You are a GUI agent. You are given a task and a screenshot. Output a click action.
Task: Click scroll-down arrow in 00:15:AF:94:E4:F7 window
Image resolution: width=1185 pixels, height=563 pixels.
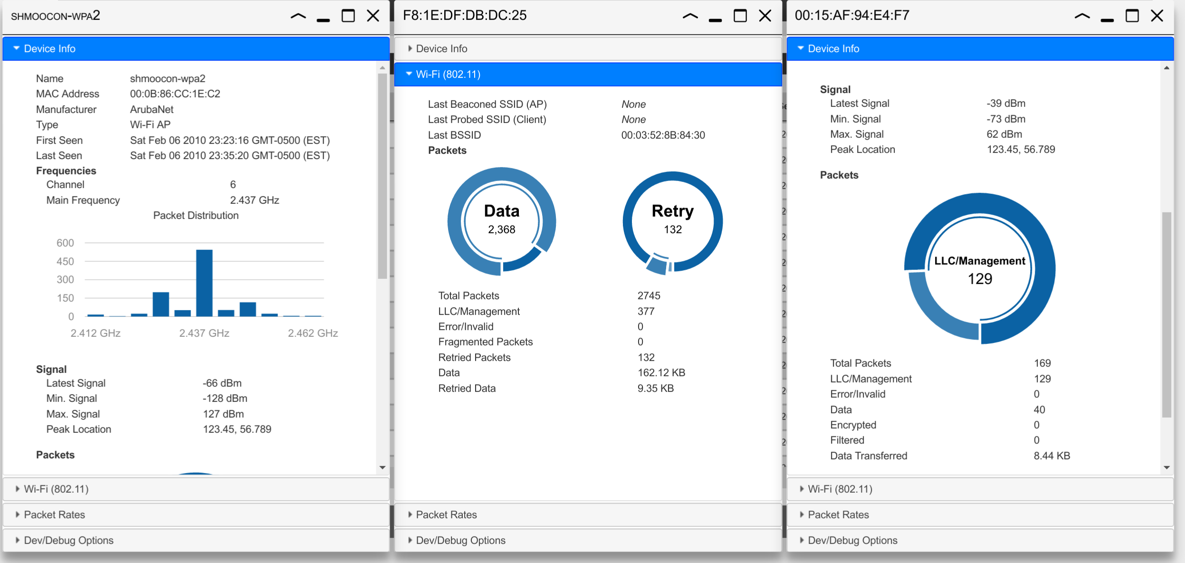[1166, 468]
